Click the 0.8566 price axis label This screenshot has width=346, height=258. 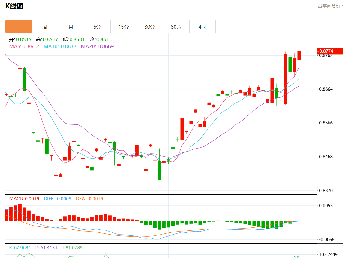point(326,123)
